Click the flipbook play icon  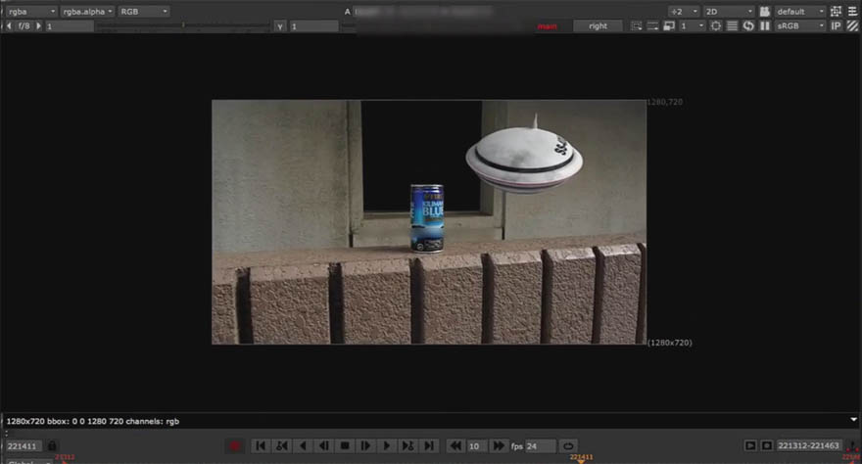tap(750, 445)
